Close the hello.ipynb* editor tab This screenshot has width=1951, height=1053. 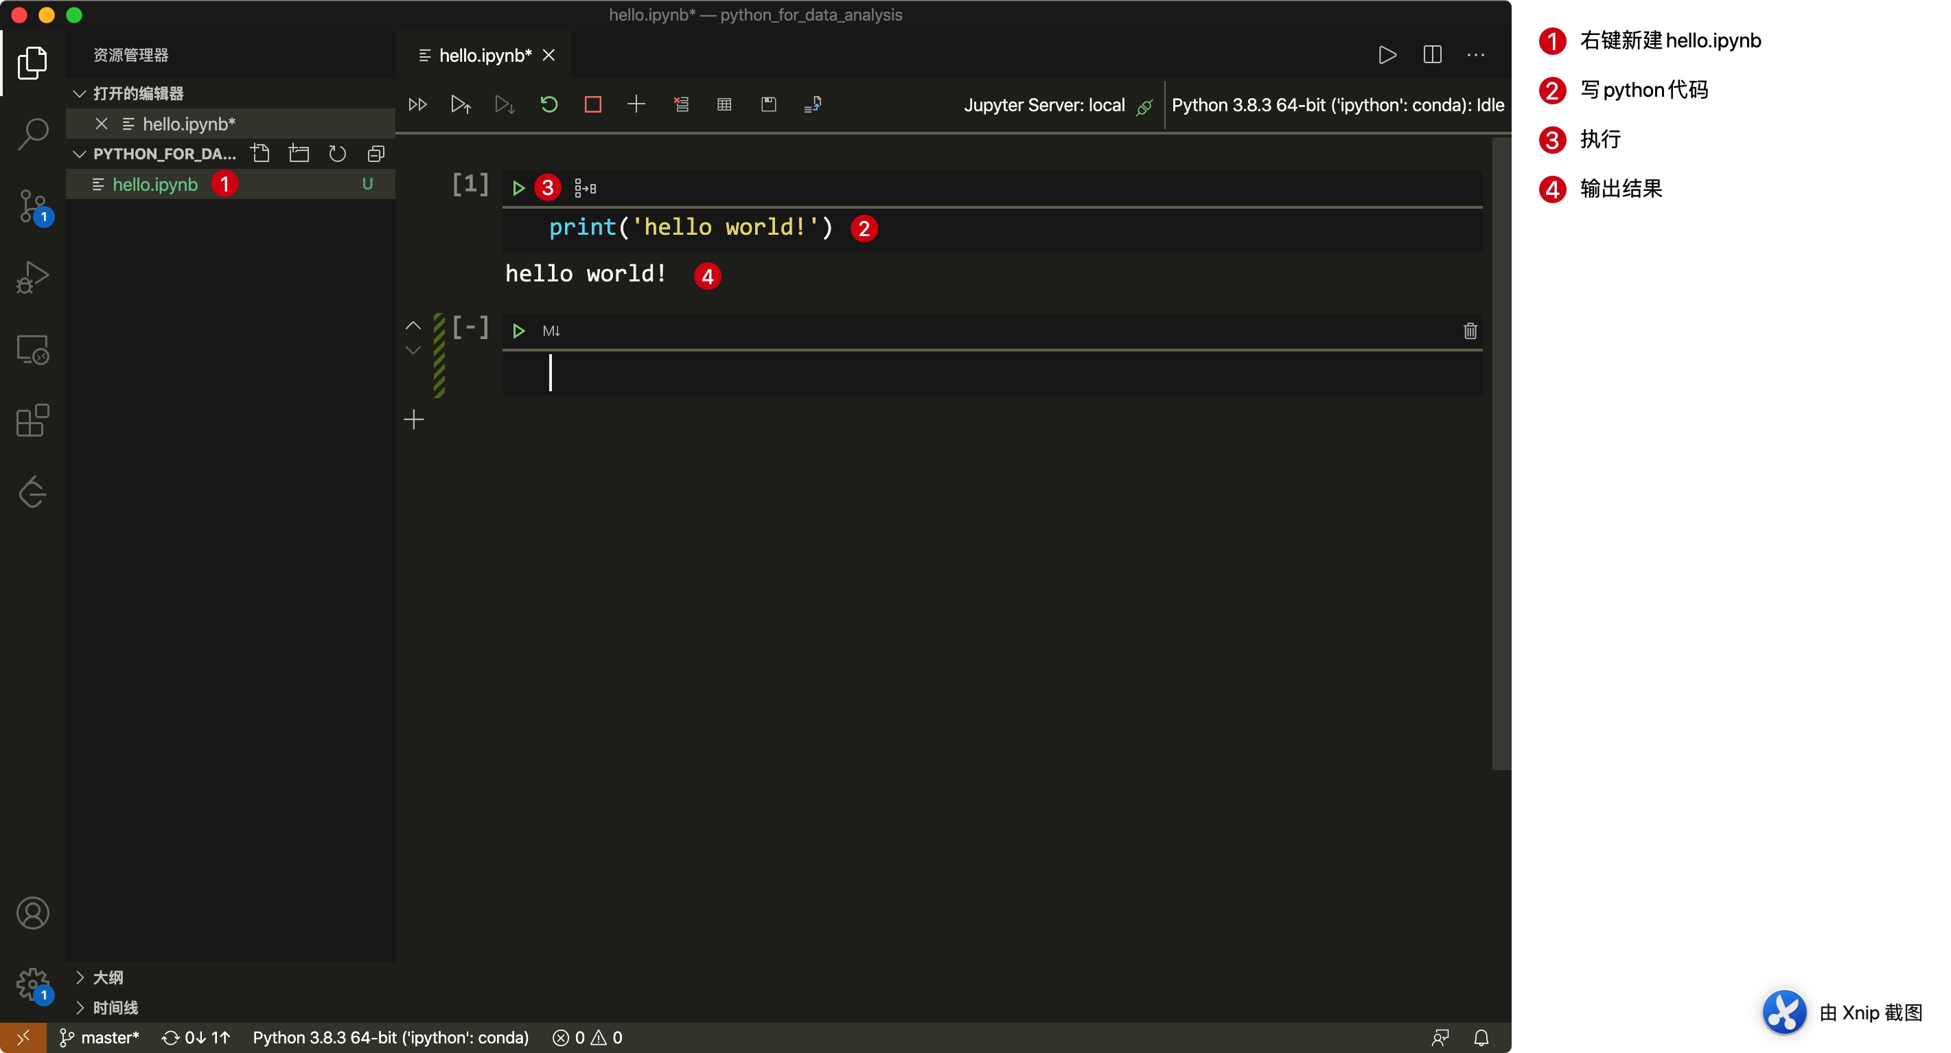coord(549,56)
